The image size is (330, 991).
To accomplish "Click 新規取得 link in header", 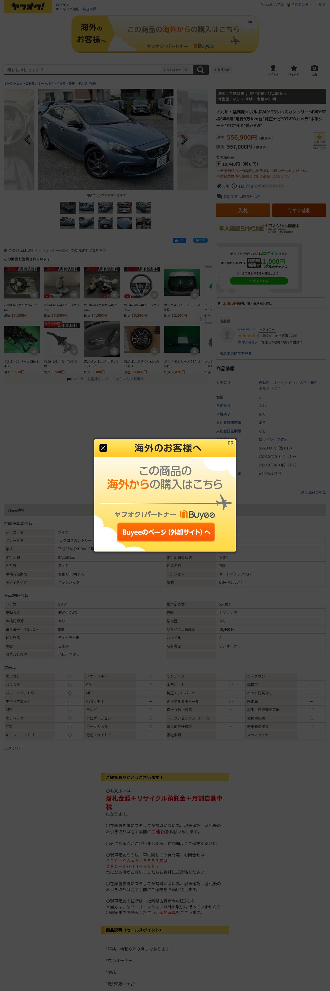I will click(x=89, y=9).
